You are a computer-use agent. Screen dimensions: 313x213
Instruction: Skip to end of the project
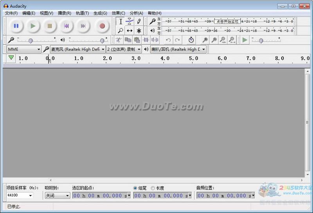(x=83, y=26)
